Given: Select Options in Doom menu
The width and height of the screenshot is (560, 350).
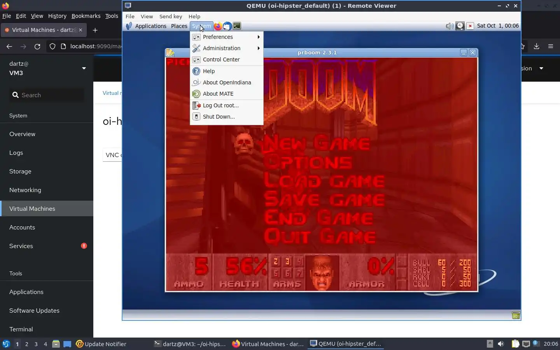Looking at the screenshot, I should click(308, 162).
